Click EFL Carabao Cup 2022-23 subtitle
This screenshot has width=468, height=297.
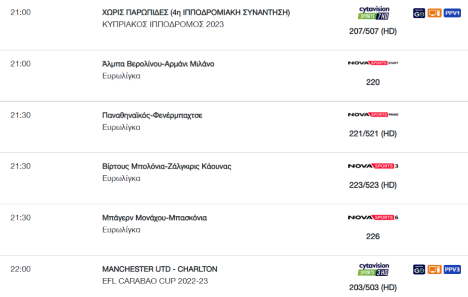pos(155,281)
